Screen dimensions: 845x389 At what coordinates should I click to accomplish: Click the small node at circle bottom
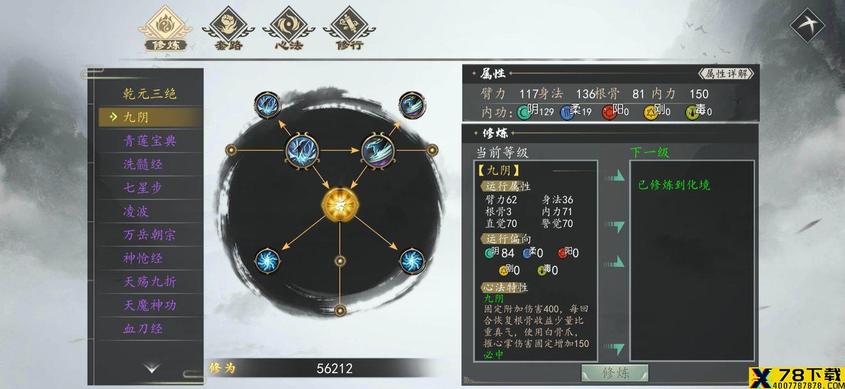(340, 310)
